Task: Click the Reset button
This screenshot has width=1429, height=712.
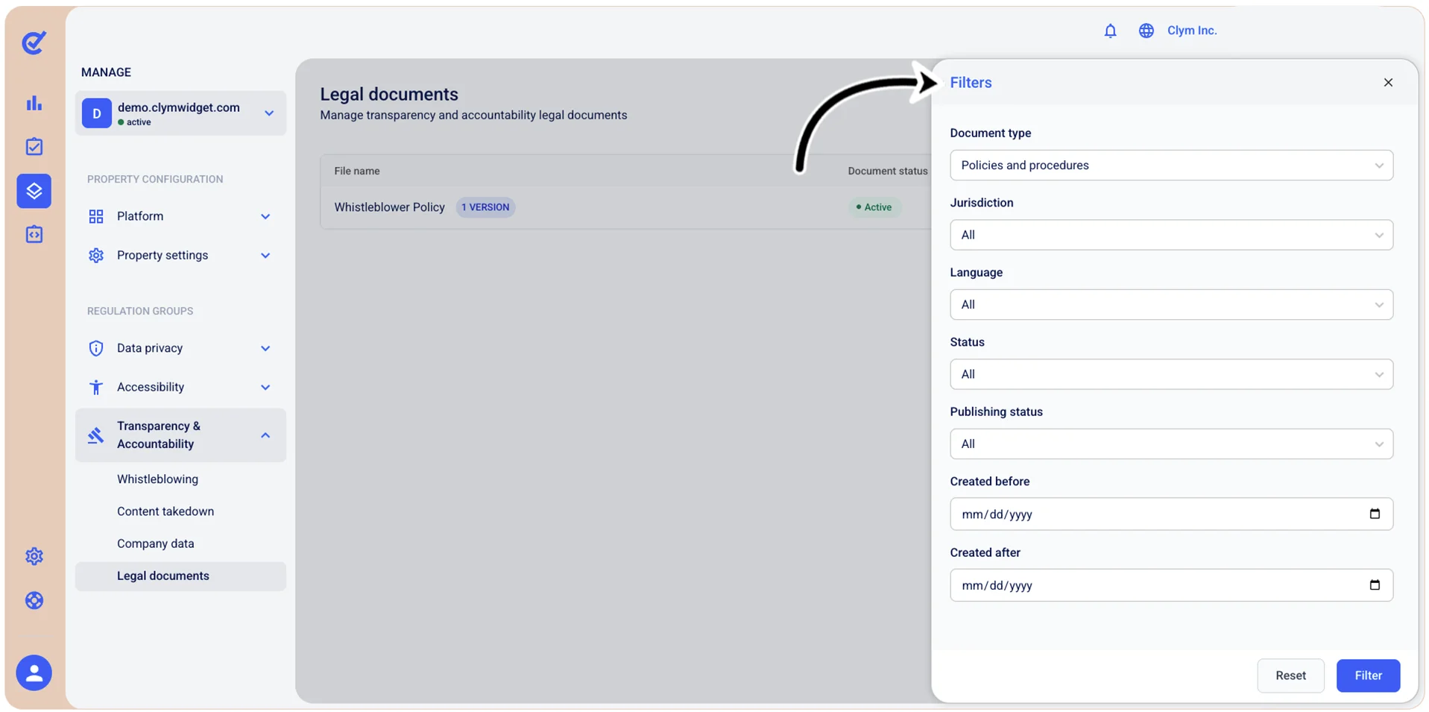Action: click(1290, 675)
